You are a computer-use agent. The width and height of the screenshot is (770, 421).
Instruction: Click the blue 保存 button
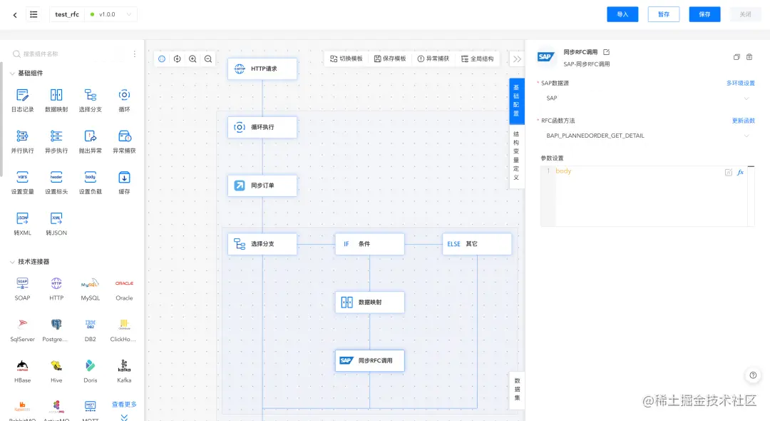pos(704,14)
